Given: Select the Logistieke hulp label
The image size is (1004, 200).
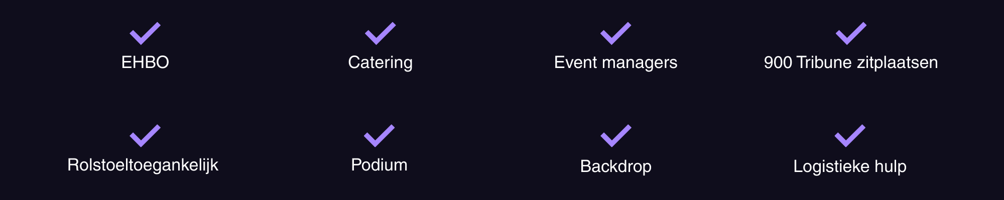Looking at the screenshot, I should pos(849,166).
